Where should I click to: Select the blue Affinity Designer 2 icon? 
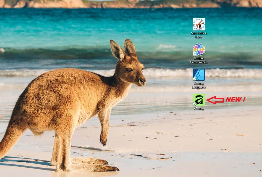pyautogui.click(x=199, y=75)
